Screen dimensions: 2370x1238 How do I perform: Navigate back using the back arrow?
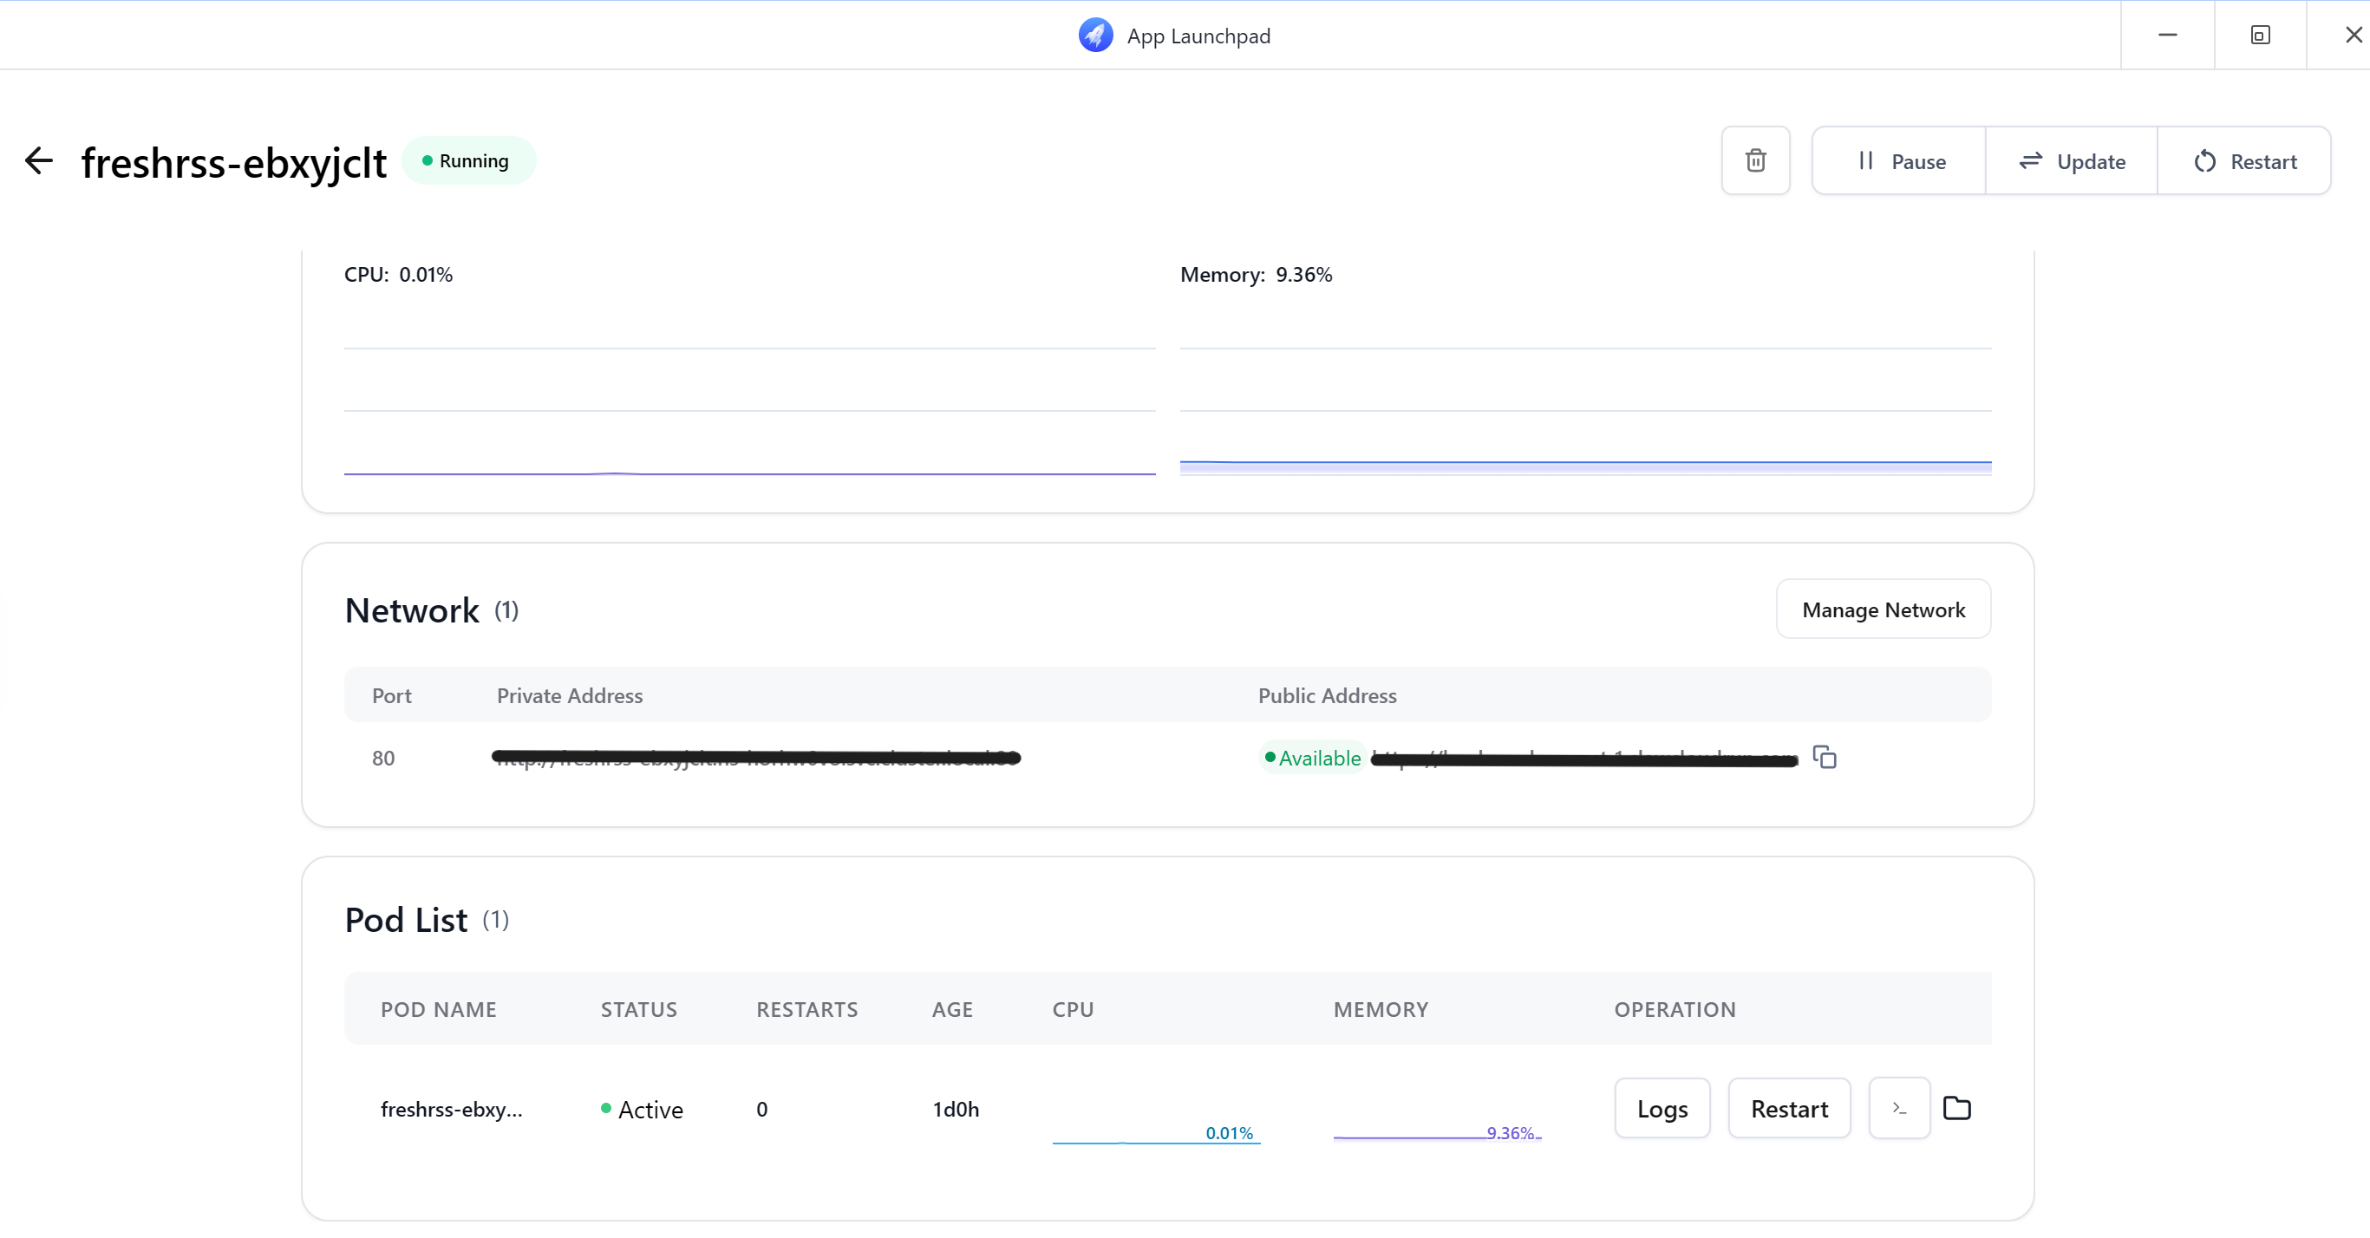39,160
